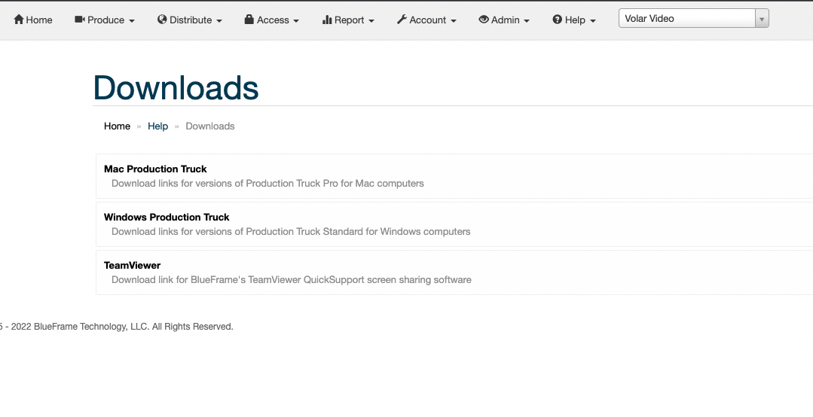813x417 pixels.
Task: Click the Produce video camera icon
Action: [80, 20]
